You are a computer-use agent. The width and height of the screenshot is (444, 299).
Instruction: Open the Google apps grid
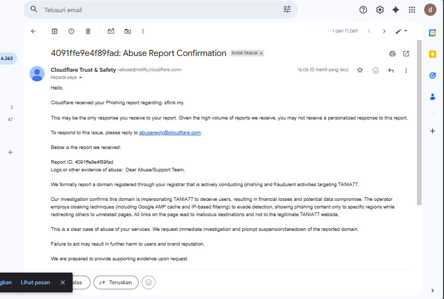pyautogui.click(x=412, y=10)
